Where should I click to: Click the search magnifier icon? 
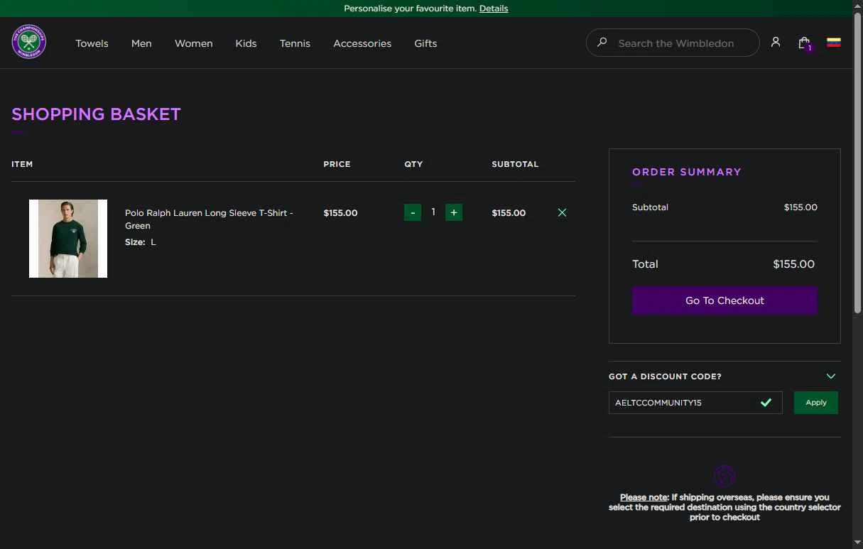(602, 43)
